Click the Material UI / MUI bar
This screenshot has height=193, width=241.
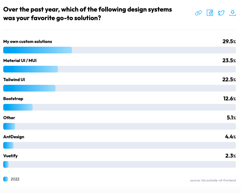click(31, 69)
